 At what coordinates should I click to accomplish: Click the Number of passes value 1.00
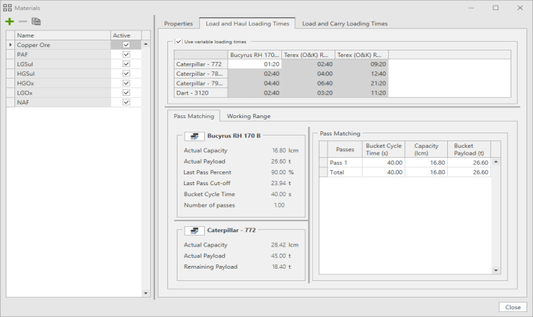coord(279,205)
